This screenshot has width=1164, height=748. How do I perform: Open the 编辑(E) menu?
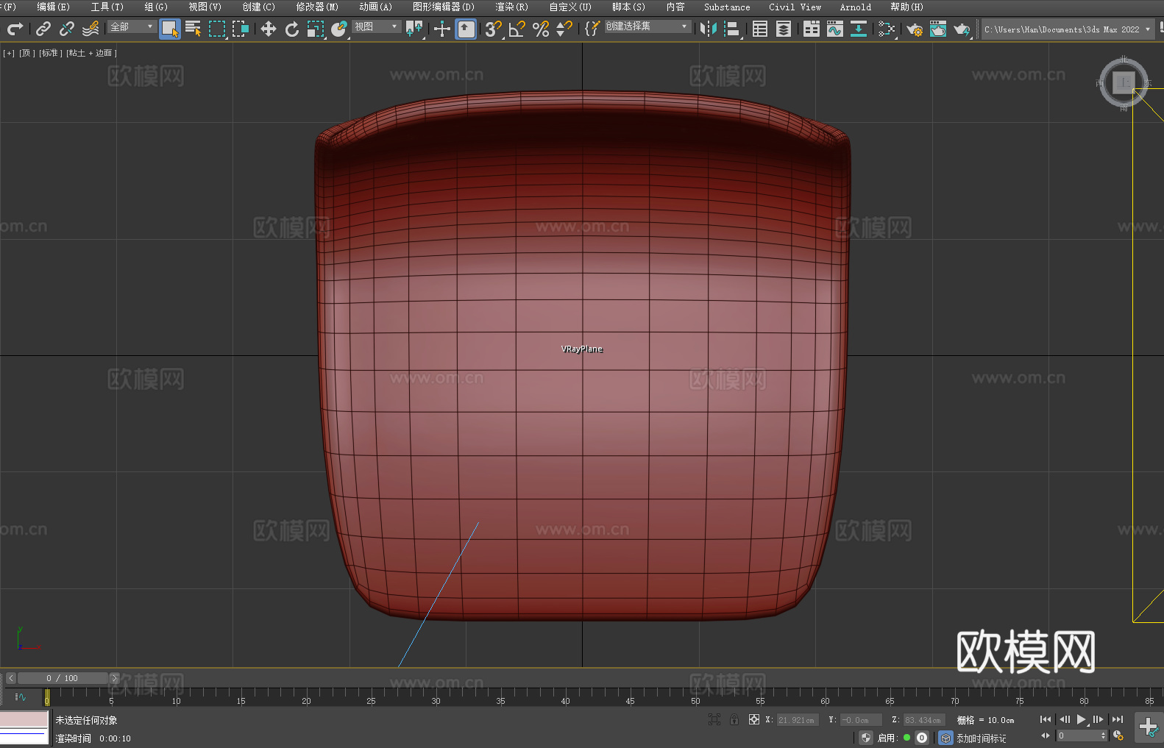[x=53, y=7]
